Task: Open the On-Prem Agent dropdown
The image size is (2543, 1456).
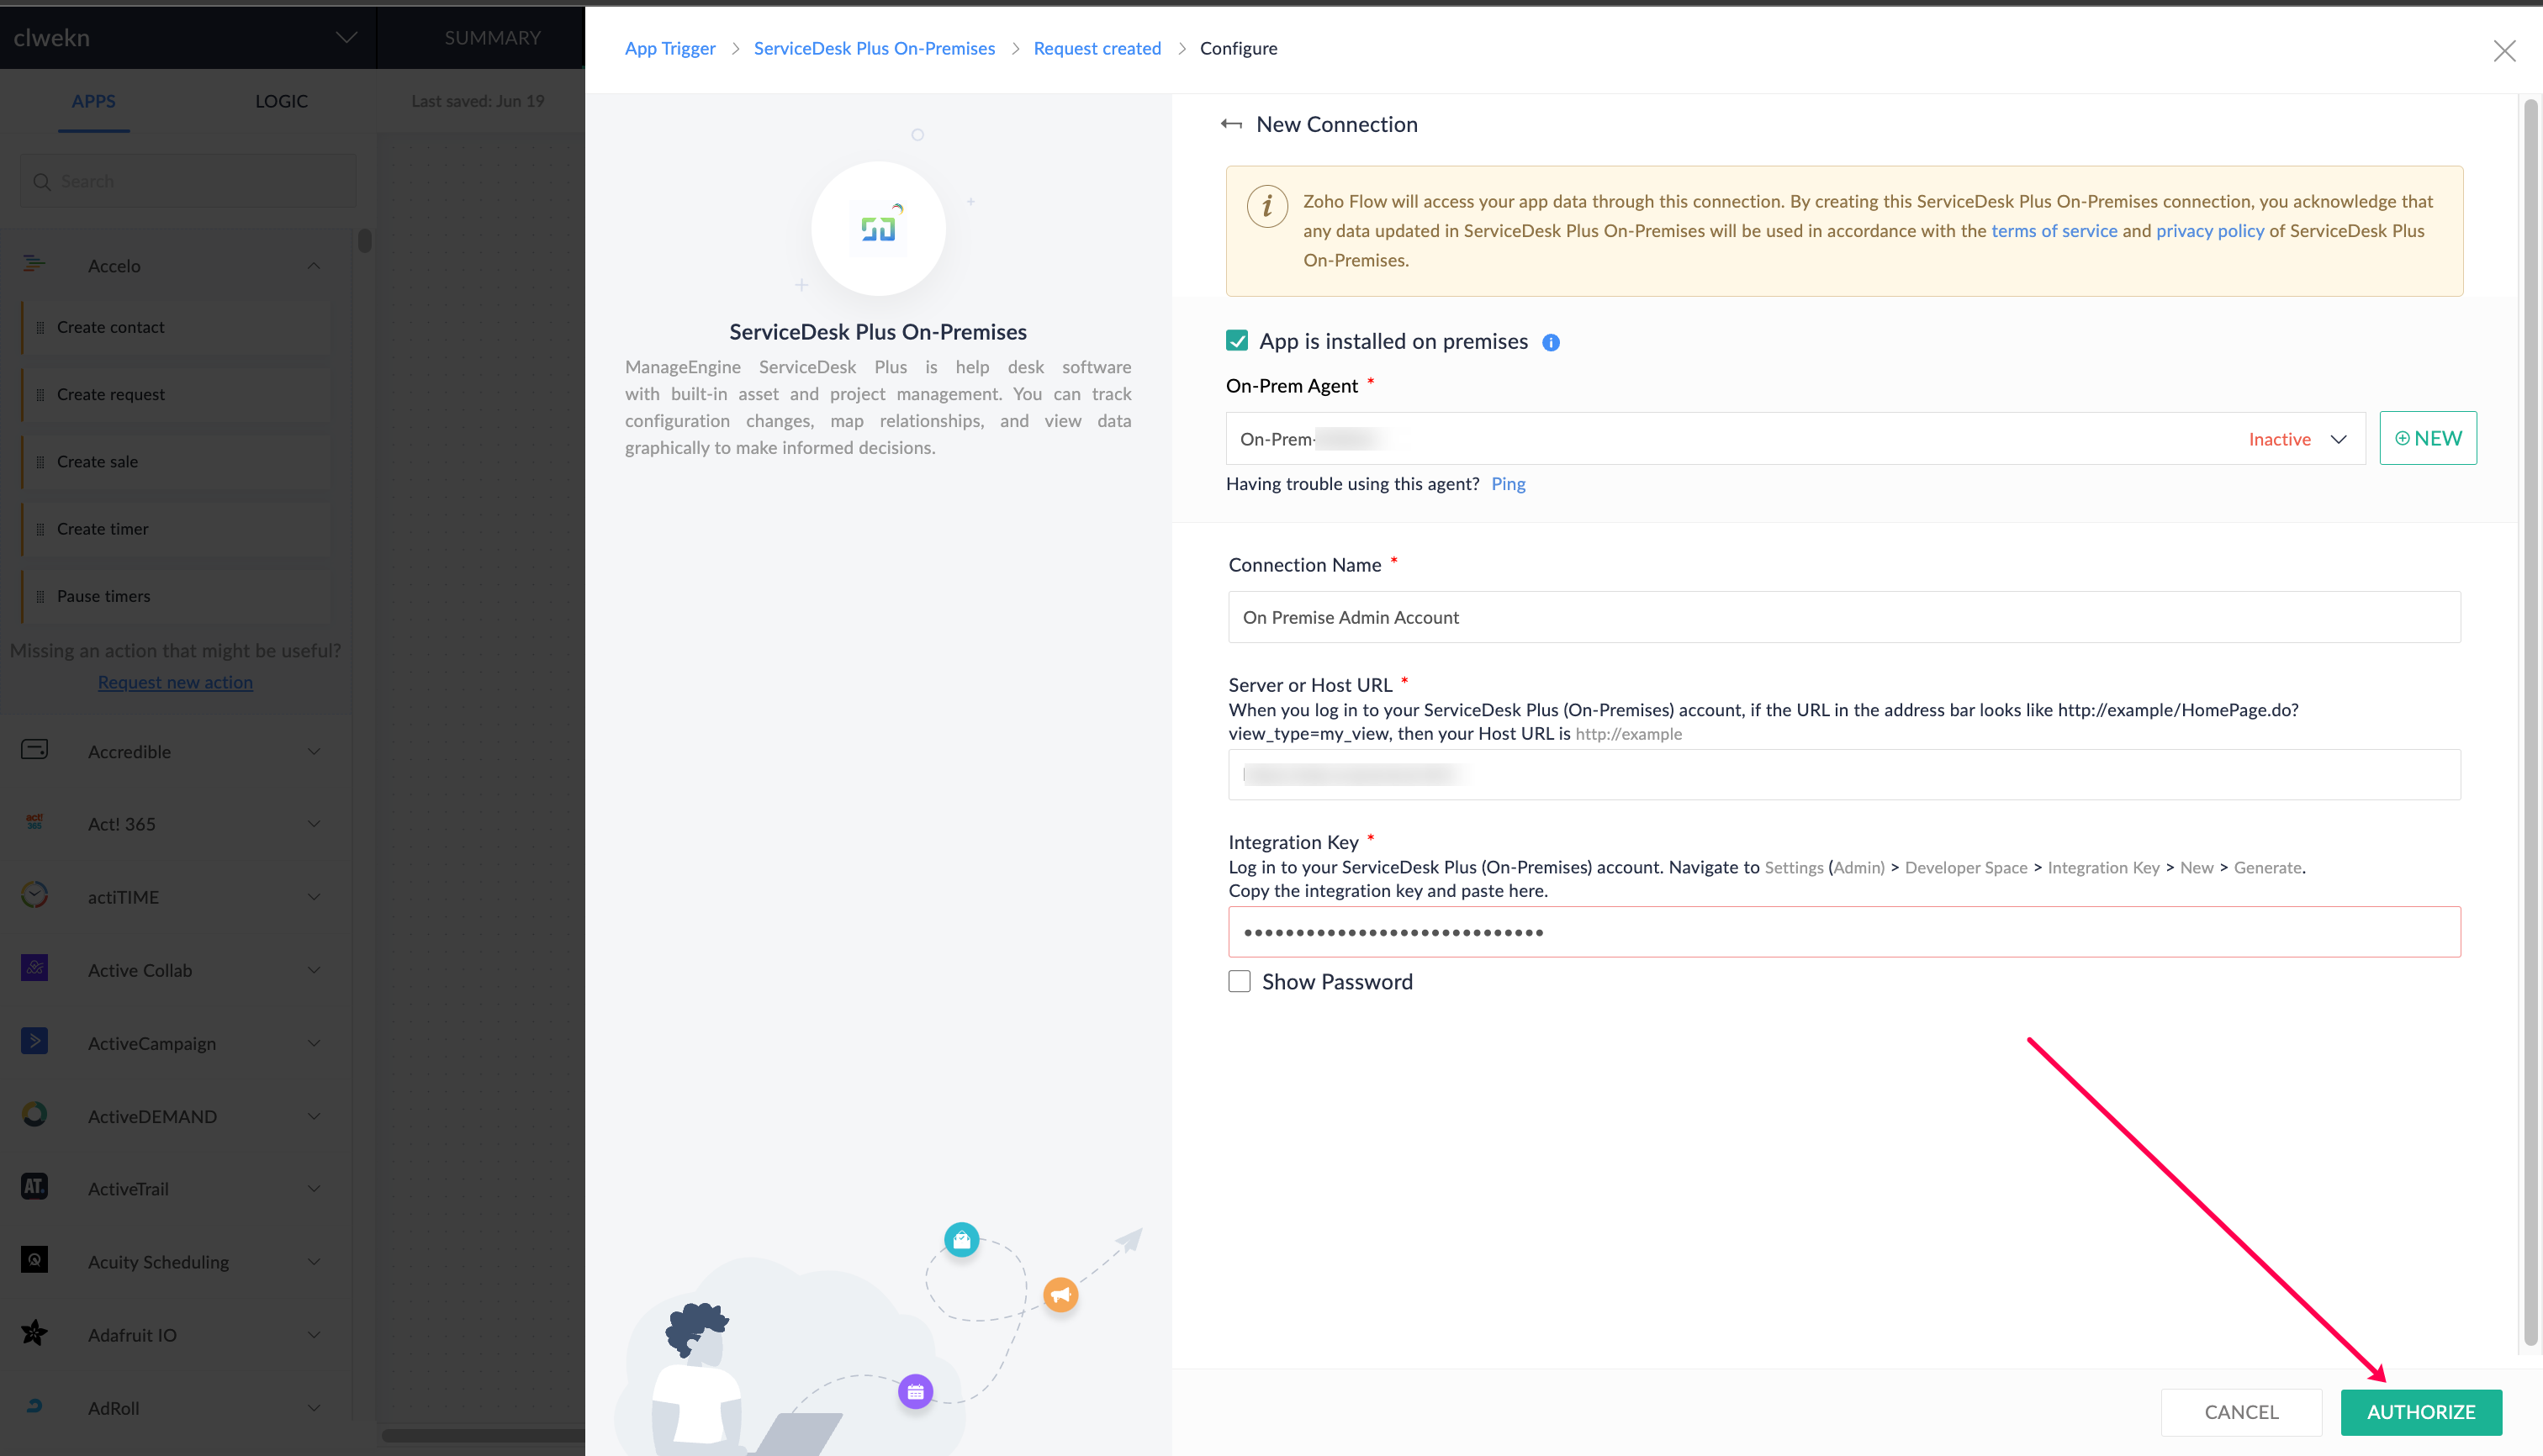Action: 2338,439
